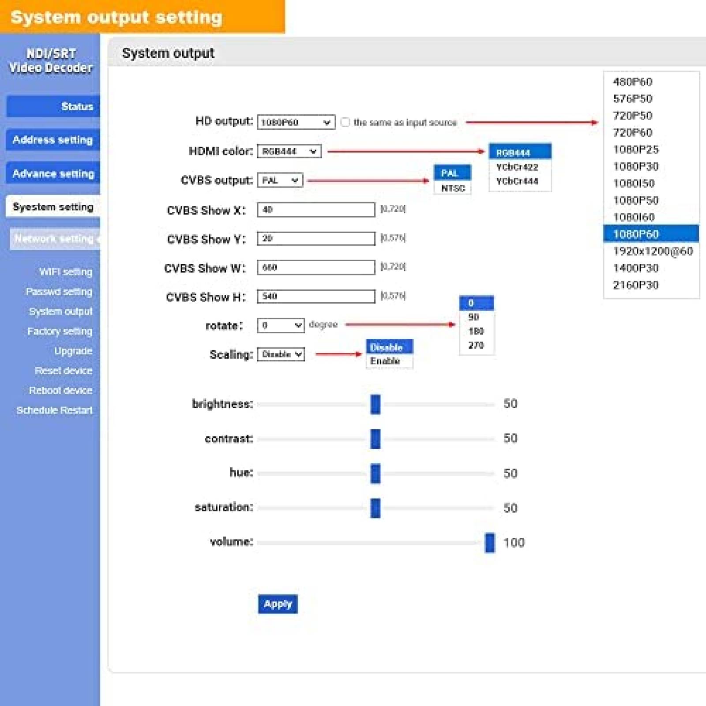This screenshot has width=706, height=706.
Task: Check 'the same as input source'
Action: click(346, 122)
